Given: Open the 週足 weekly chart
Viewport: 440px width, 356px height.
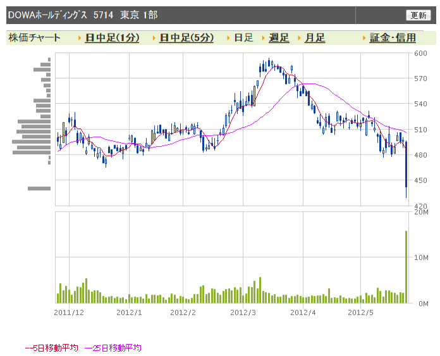Looking at the screenshot, I should coord(279,37).
